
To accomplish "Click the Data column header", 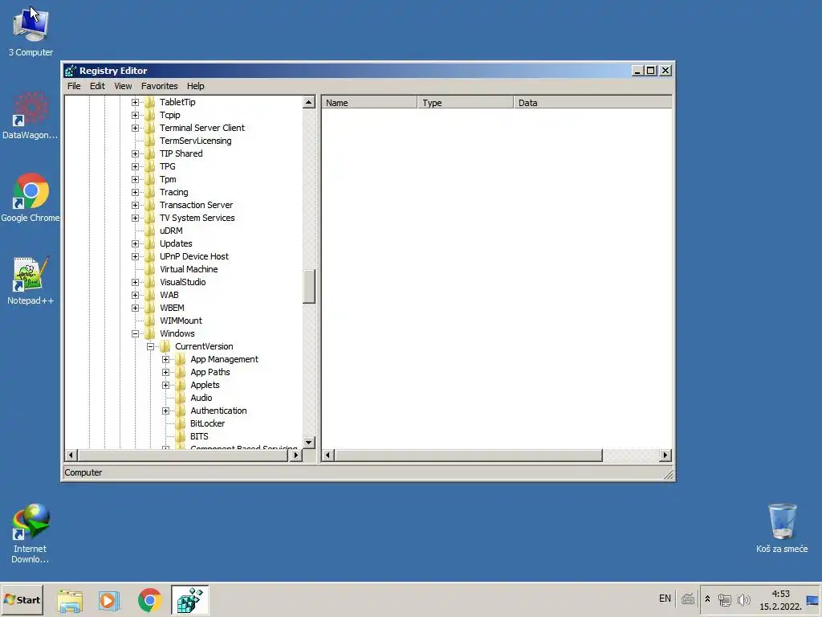I will pyautogui.click(x=593, y=102).
